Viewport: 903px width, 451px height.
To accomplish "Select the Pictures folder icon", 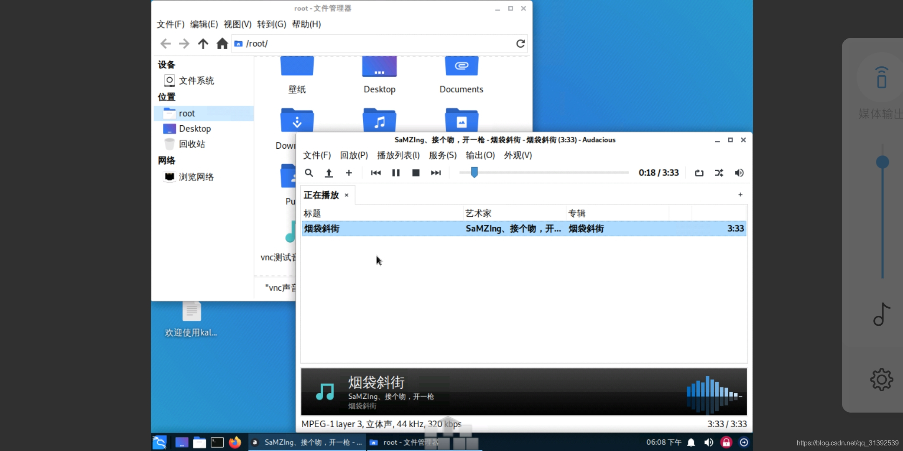I will coord(462,120).
